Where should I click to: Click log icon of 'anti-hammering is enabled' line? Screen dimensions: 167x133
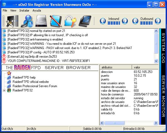pyautogui.click(x=4, y=39)
